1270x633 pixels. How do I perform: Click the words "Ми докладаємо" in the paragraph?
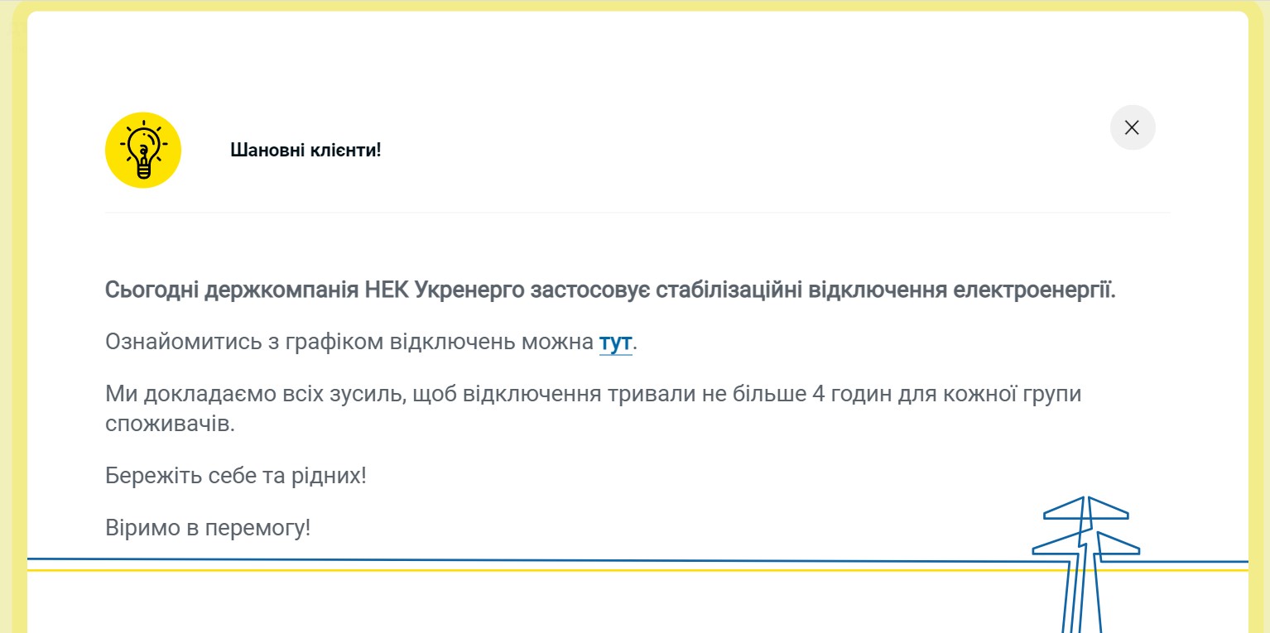(177, 394)
